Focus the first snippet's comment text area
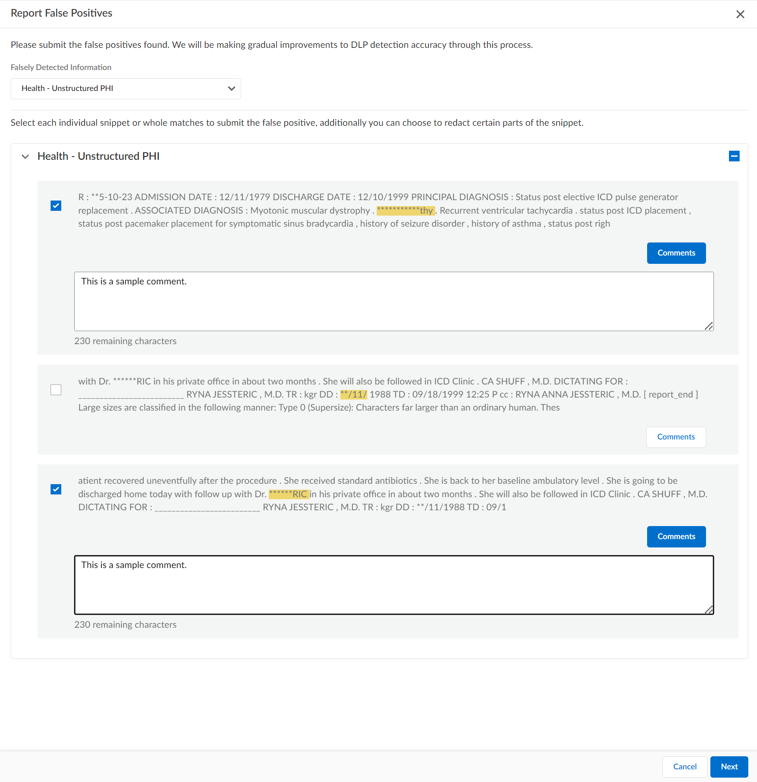 [x=393, y=302]
